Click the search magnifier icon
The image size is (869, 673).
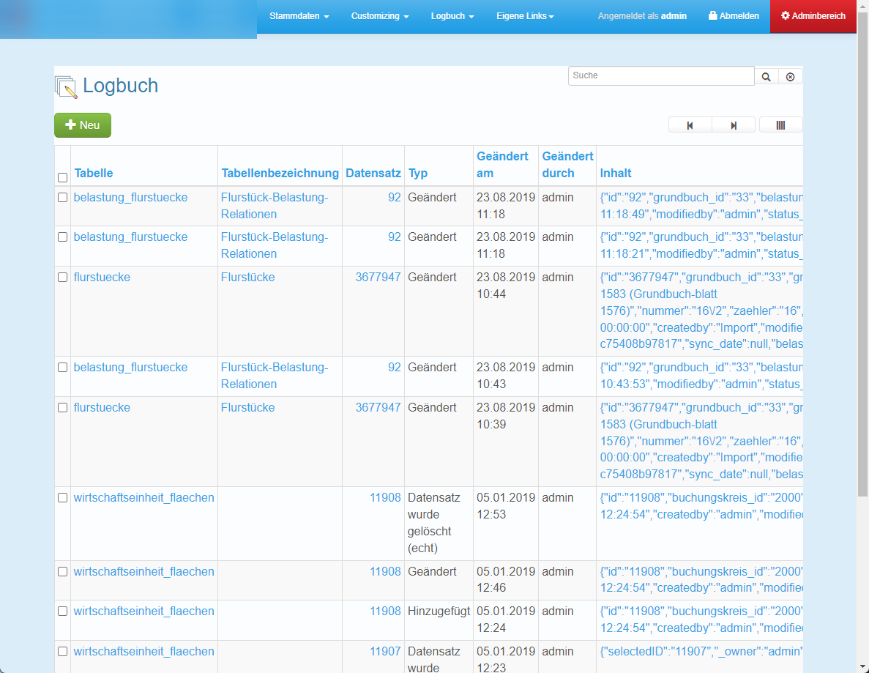(x=766, y=76)
